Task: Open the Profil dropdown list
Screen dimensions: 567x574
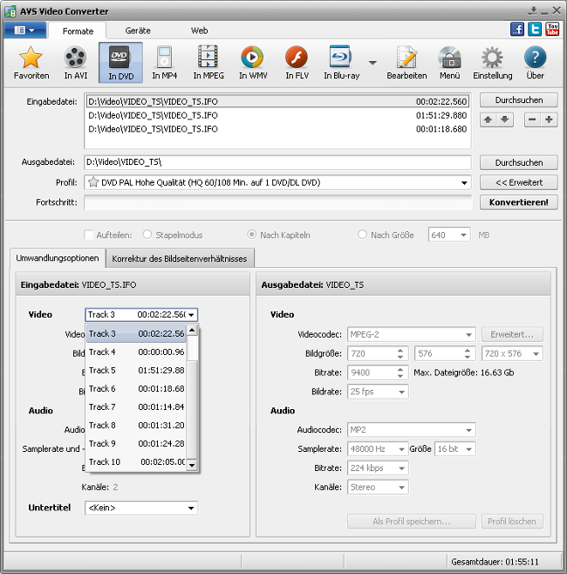Action: [x=464, y=182]
